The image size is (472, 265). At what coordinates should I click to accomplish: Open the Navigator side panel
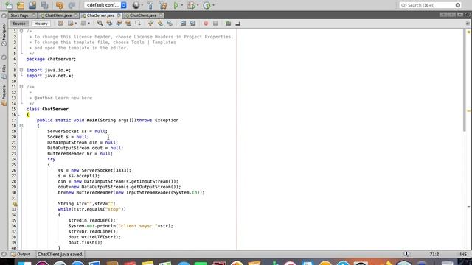tap(4, 34)
